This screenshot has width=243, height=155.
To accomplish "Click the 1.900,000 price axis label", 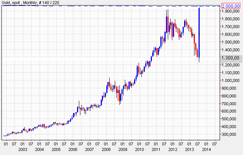I will pyautogui.click(x=230, y=11).
